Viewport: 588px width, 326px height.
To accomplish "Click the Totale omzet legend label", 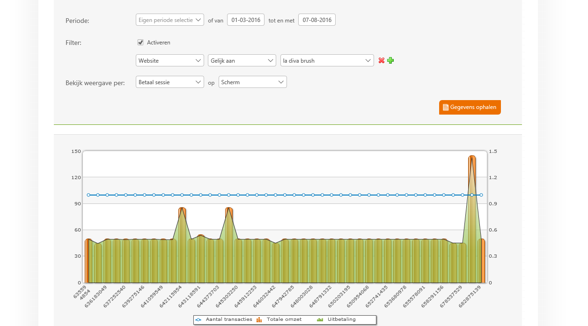I will (x=284, y=319).
